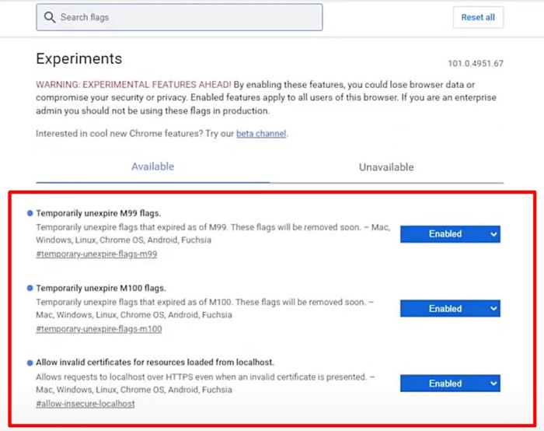Click the blue dot beside Allow invalid certificates
This screenshot has height=431, width=544.
[x=30, y=363]
